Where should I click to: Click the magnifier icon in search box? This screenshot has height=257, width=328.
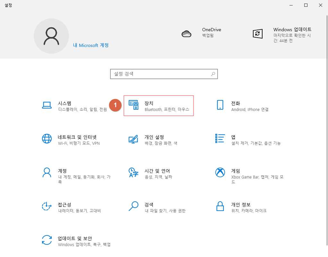point(213,74)
